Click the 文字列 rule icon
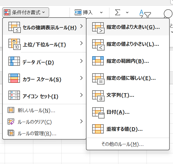 click(98, 96)
